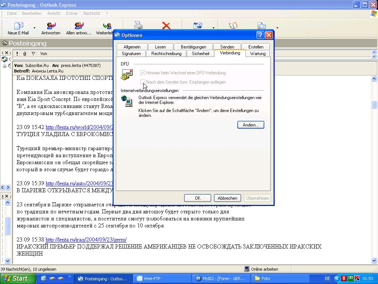Switch to the Bestätigungen tab
The width and height of the screenshot is (378, 284).
[193, 47]
